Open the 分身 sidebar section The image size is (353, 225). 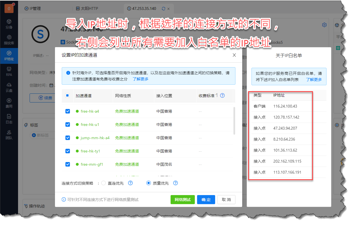point(9,24)
